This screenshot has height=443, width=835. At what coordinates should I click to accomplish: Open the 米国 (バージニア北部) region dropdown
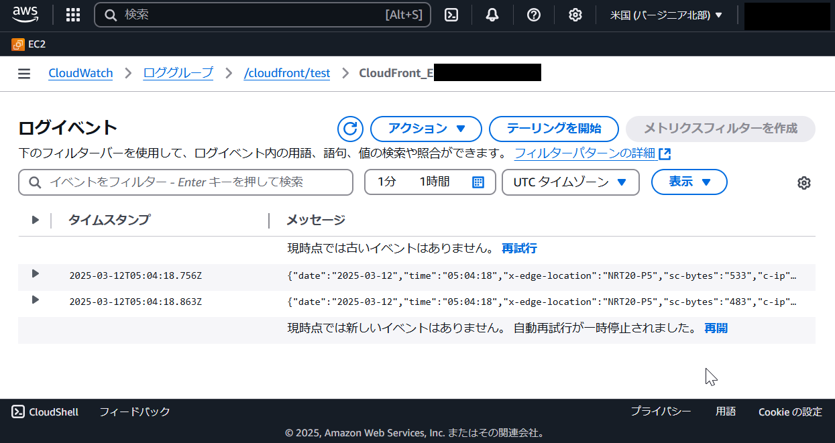pos(666,15)
